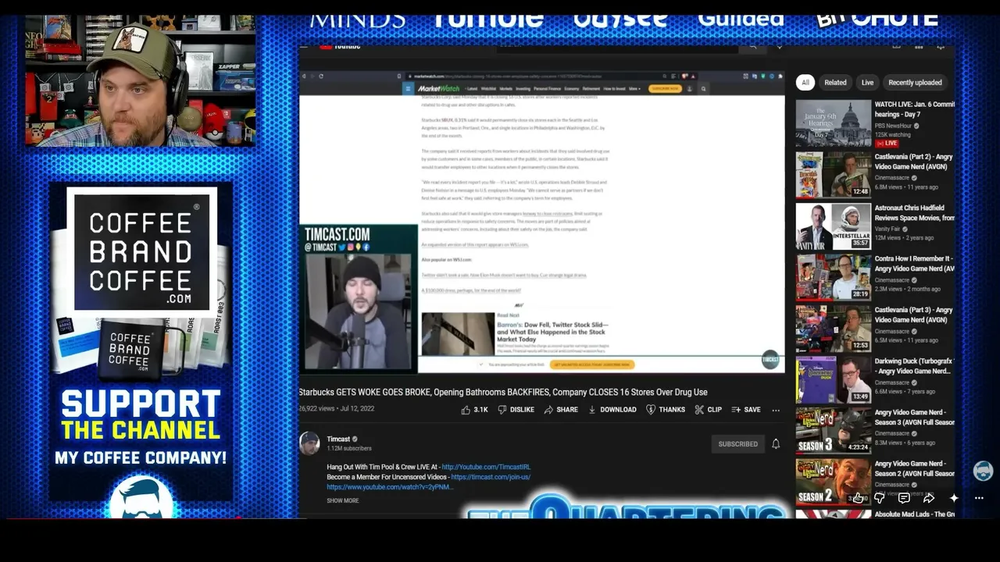Open 'Astronaut Chris Hadfield Reviews Space Movies' title
The image size is (1000, 562).
[915, 213]
